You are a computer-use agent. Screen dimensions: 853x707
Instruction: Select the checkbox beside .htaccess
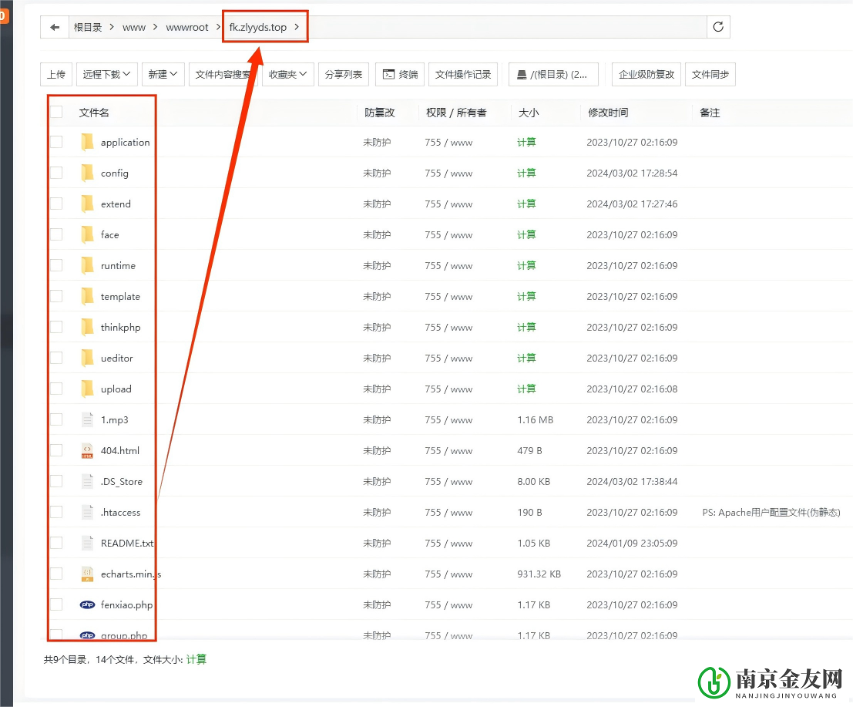click(56, 512)
